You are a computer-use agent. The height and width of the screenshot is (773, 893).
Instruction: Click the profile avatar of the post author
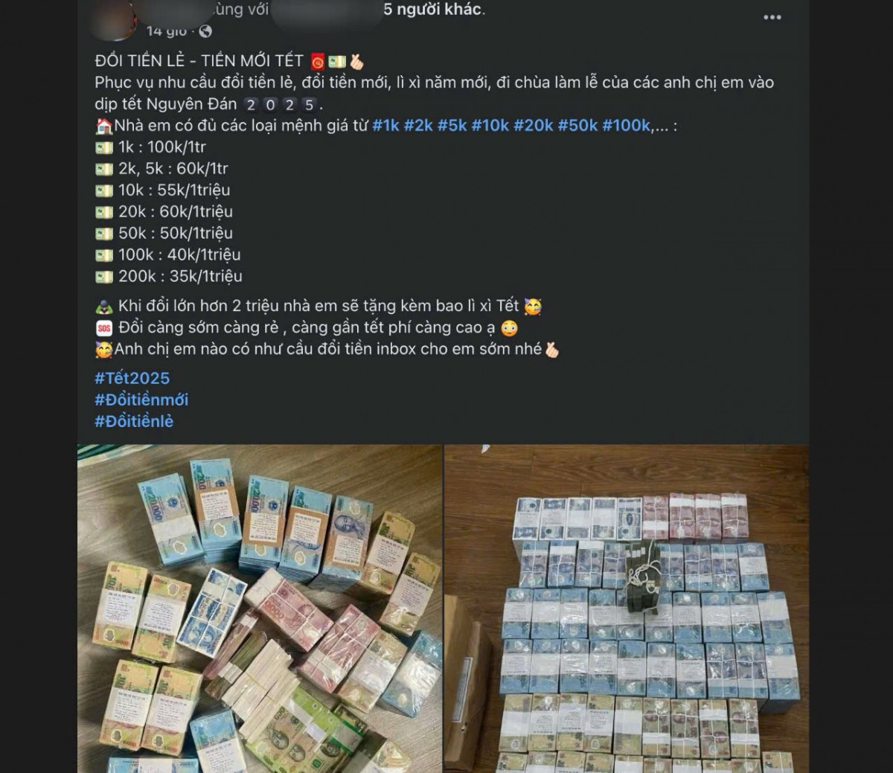click(x=114, y=19)
